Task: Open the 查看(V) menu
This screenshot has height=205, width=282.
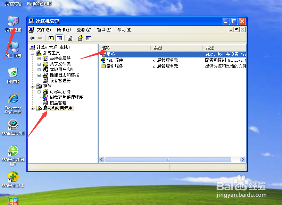Action: point(84,30)
